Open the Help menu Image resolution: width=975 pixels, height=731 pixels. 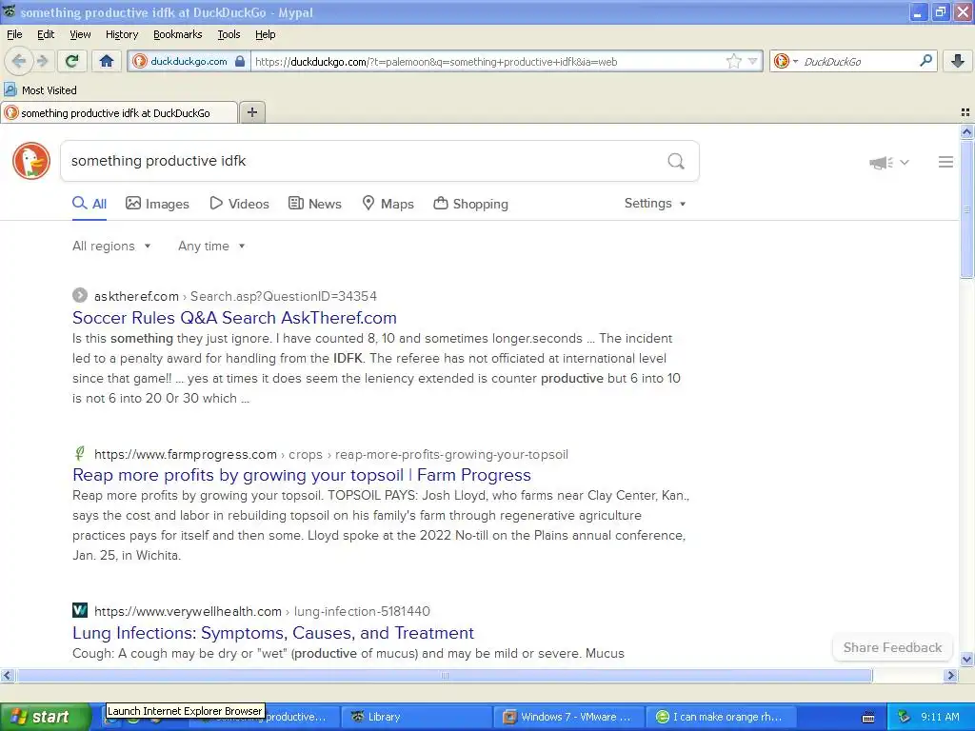pyautogui.click(x=265, y=34)
